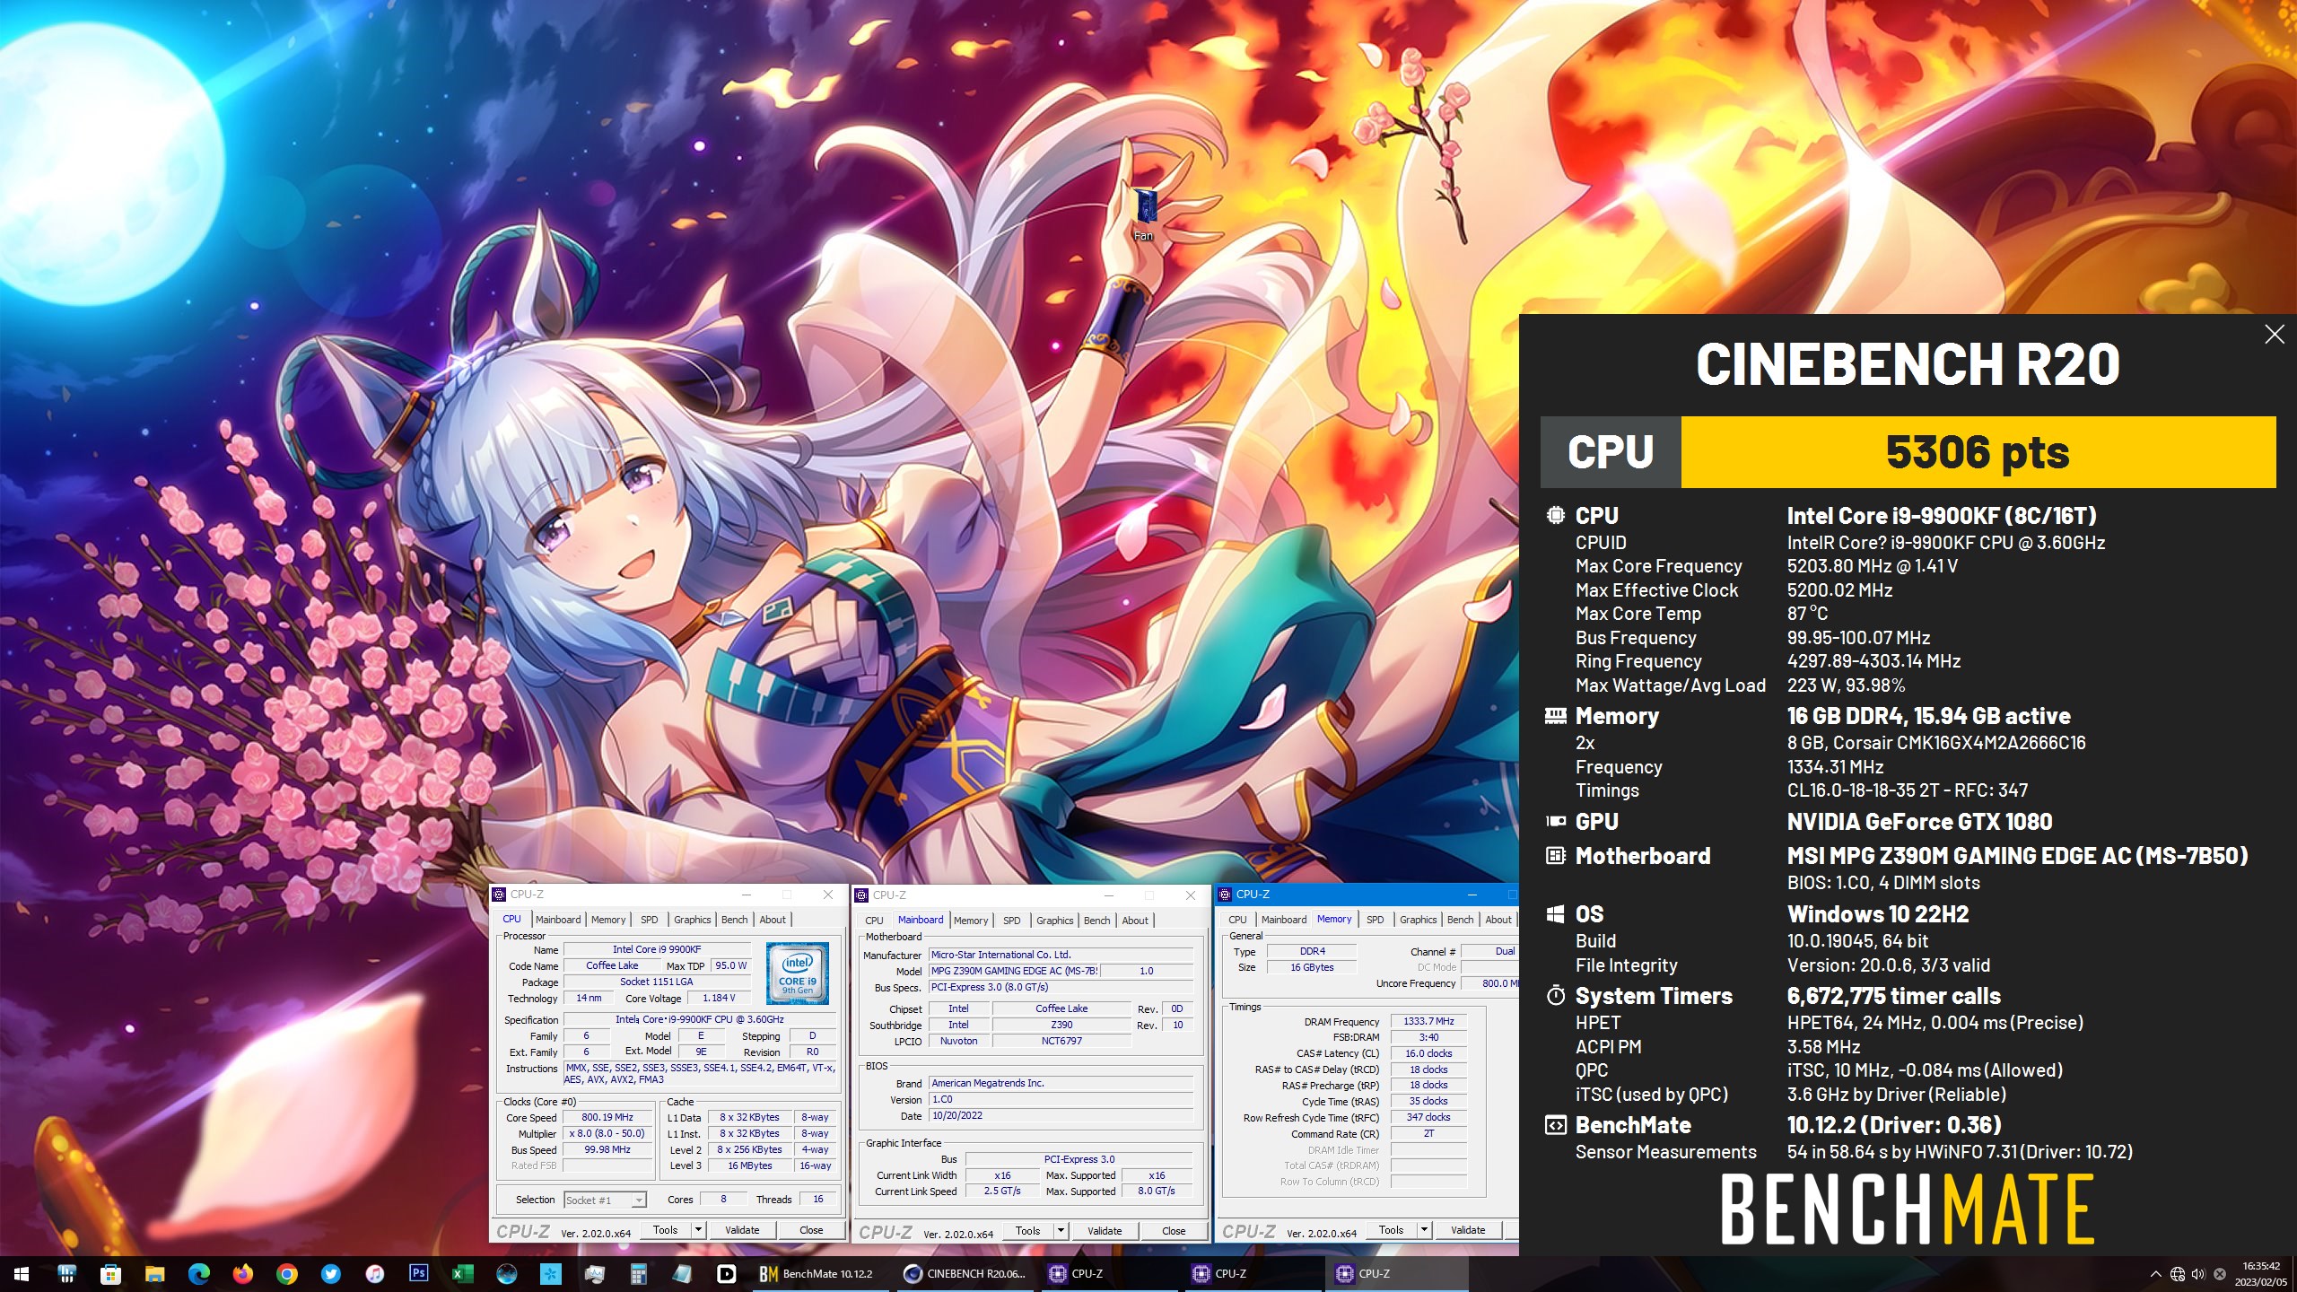Switch to Memory tab in CPU-Z processor window
Image resolution: width=2297 pixels, height=1292 pixels.
tap(608, 920)
